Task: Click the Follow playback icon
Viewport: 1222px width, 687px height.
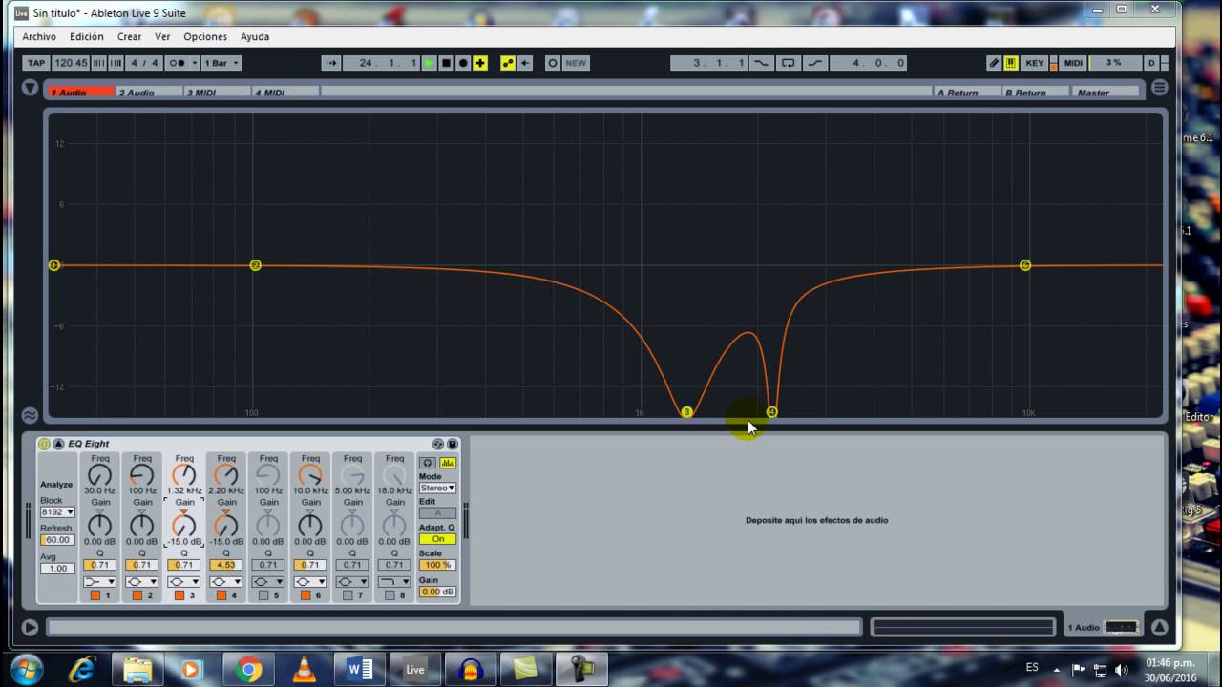Action: point(331,63)
